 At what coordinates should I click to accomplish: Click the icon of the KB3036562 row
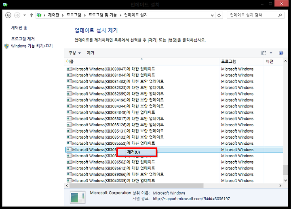coord(69,162)
